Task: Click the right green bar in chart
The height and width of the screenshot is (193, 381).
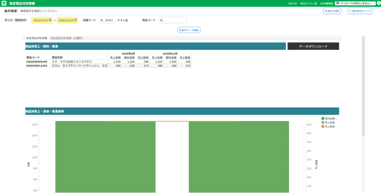Action: pos(239,157)
